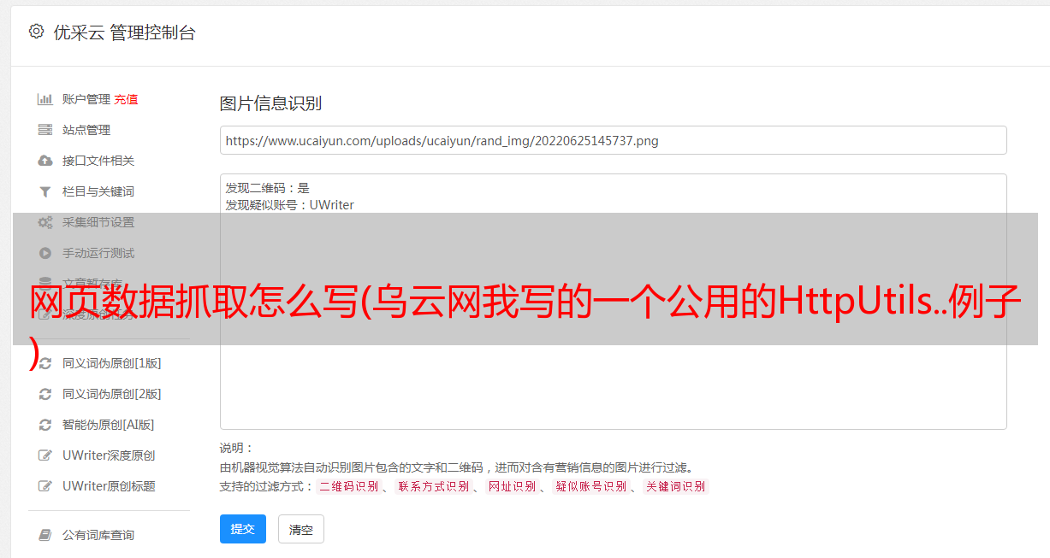Click the bar chart icon for 账户管理
The image size is (1050, 558).
click(x=45, y=99)
